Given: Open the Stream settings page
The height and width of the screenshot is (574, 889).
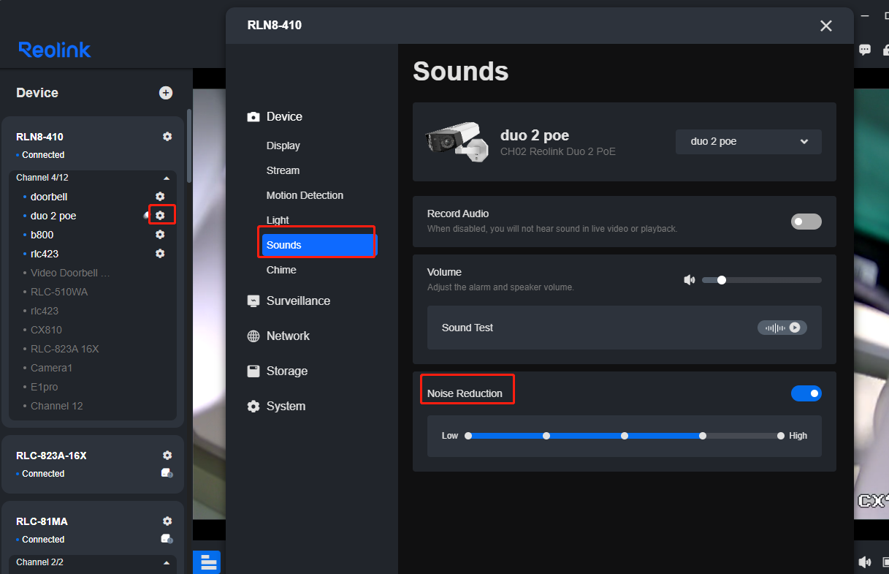Looking at the screenshot, I should tap(283, 170).
